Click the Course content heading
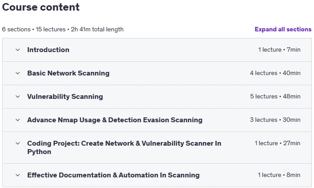The width and height of the screenshot is (314, 188). pyautogui.click(x=41, y=7)
